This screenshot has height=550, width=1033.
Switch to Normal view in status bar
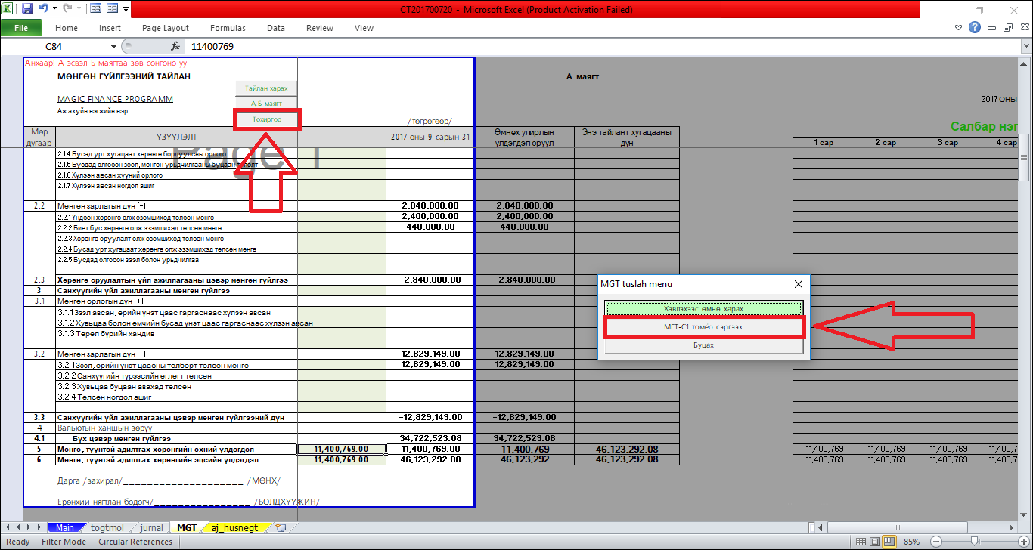tap(861, 542)
